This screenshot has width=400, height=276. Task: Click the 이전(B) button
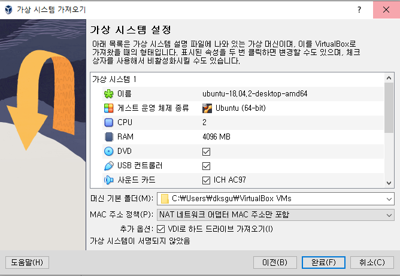(x=275, y=262)
